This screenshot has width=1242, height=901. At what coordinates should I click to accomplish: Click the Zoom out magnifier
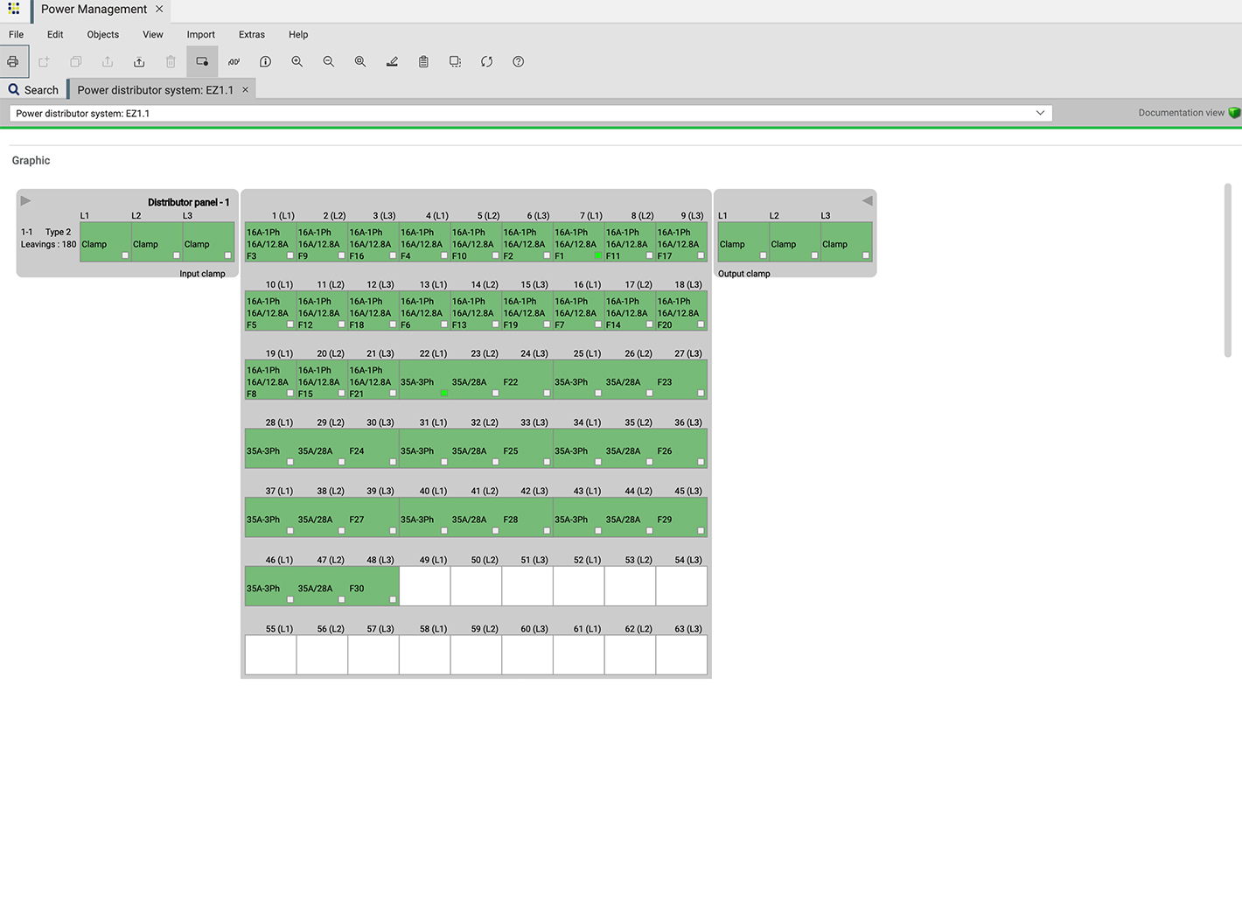[x=329, y=61]
